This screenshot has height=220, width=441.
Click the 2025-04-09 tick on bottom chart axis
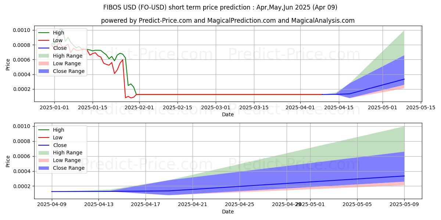point(52,205)
